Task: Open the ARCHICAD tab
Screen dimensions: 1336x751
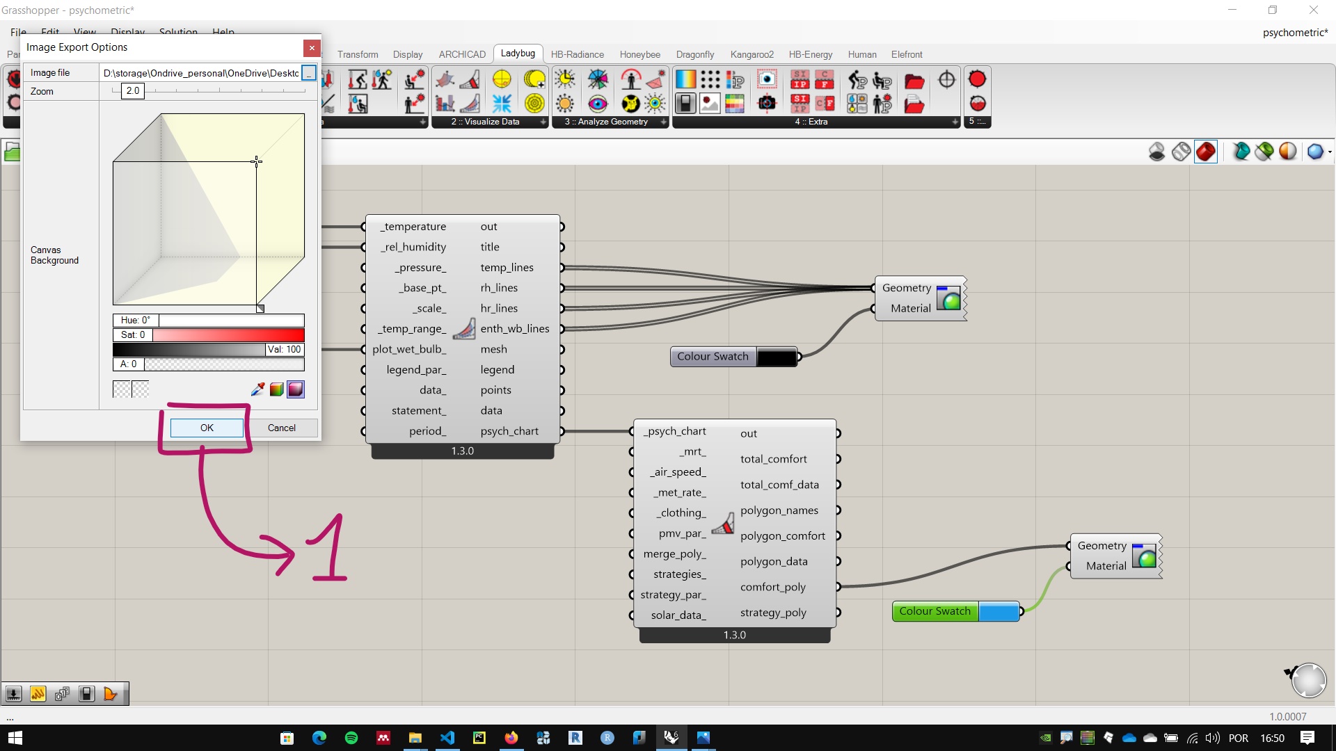Action: coord(462,54)
